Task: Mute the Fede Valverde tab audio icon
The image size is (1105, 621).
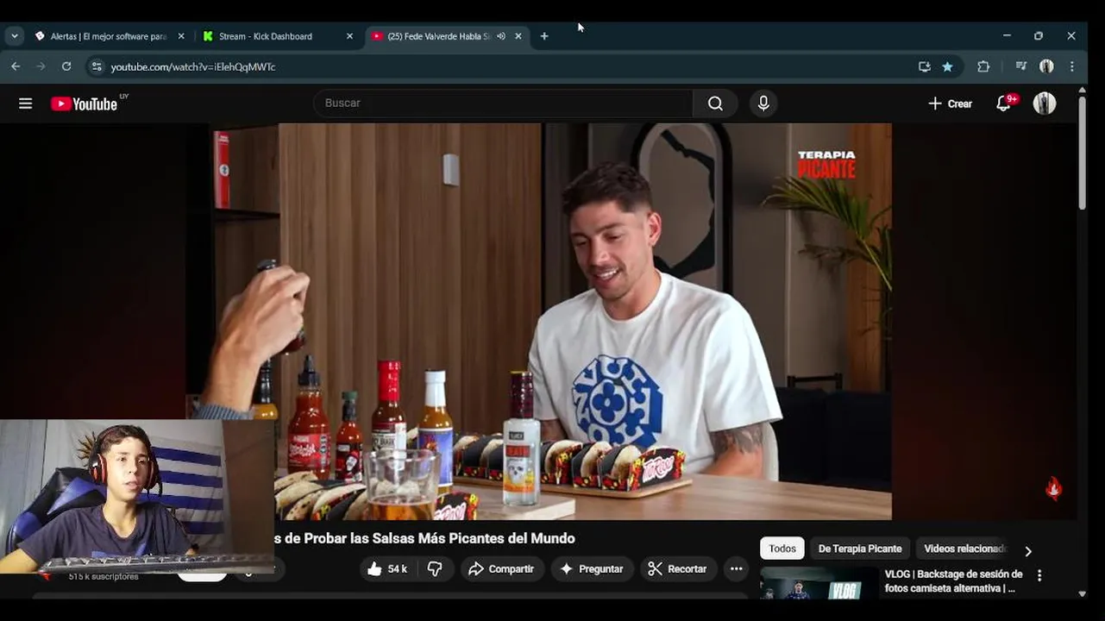Action: [501, 36]
